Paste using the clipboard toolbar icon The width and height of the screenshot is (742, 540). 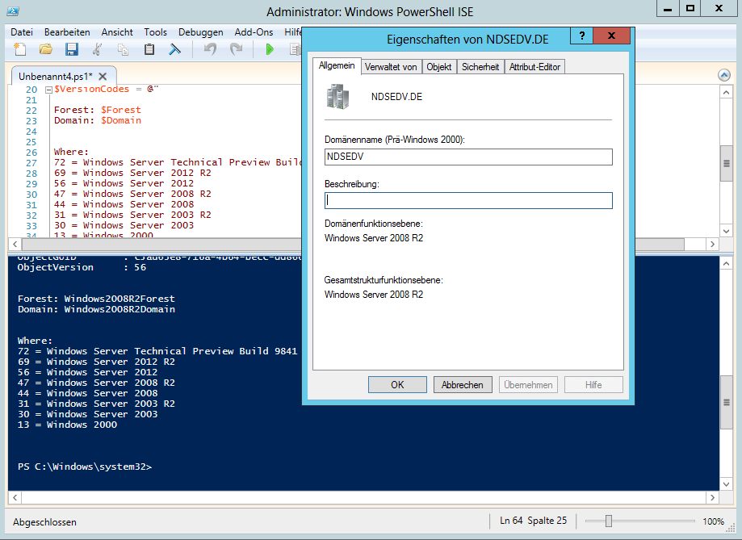click(x=149, y=50)
